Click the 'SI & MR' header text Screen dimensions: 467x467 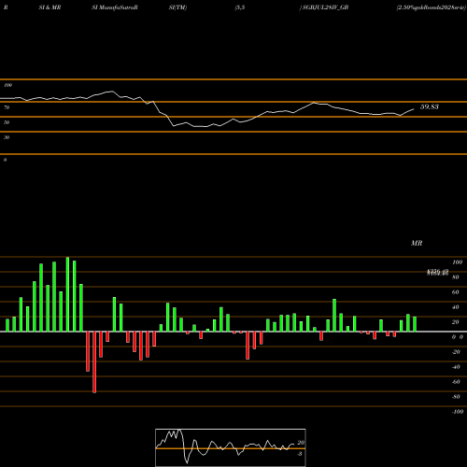[x=50, y=7]
